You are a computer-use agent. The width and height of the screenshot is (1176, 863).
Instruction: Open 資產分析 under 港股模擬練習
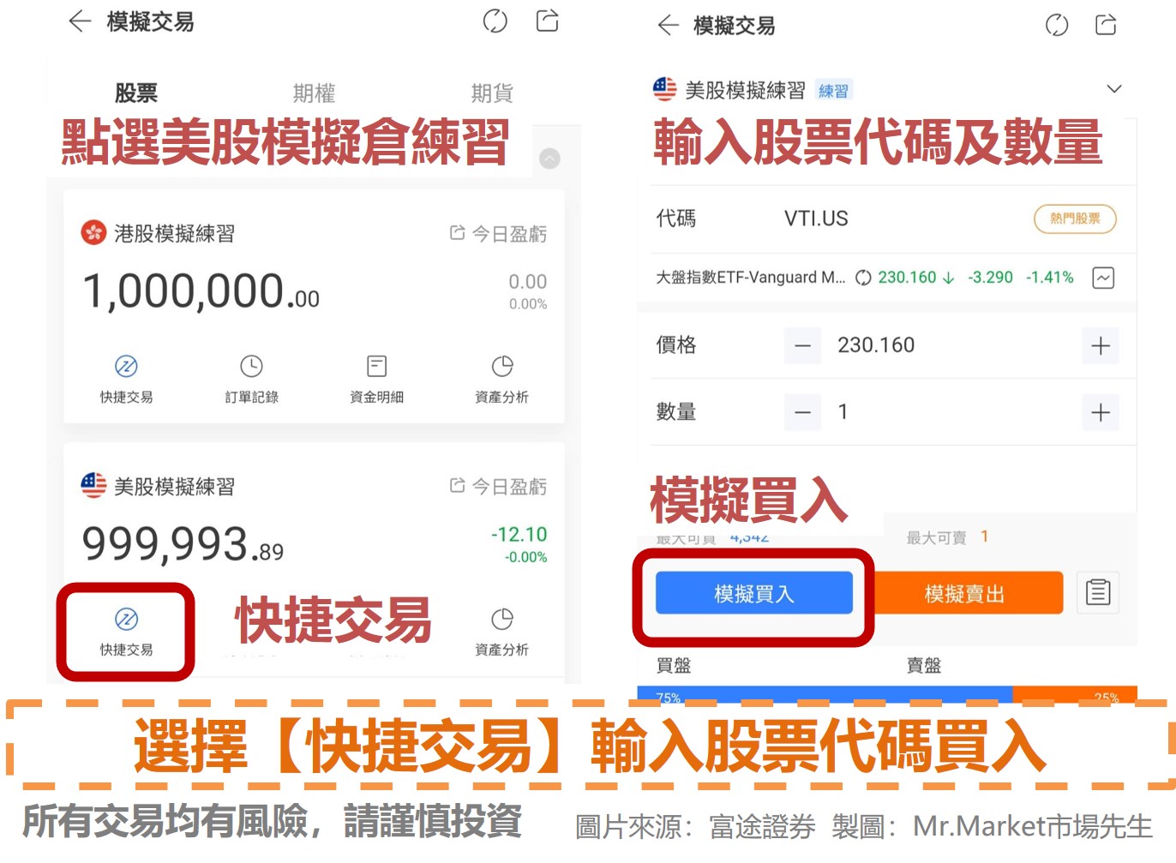502,379
